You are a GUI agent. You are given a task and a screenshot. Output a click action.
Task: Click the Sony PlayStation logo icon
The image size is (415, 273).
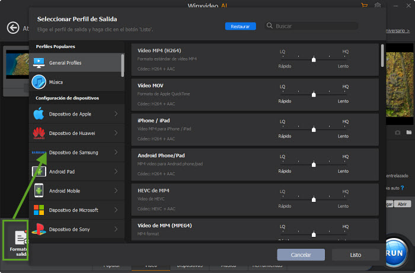click(39, 229)
